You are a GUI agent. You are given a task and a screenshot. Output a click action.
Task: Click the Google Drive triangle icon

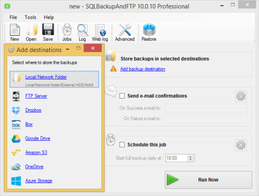coord(16,139)
